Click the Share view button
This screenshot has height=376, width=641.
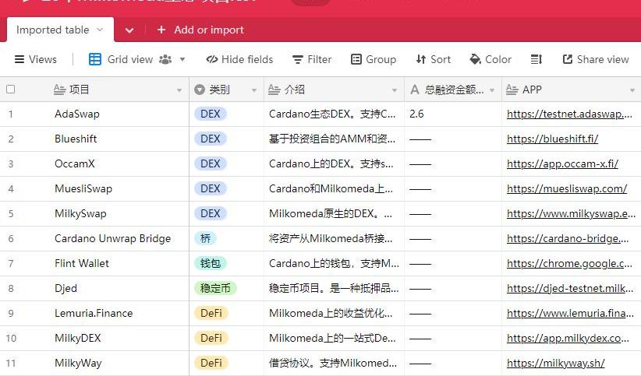[x=593, y=59]
